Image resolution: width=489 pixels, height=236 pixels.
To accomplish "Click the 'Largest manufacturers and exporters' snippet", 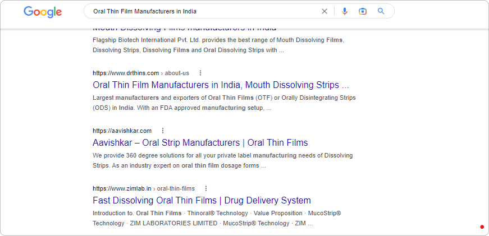I will click(x=224, y=103).
